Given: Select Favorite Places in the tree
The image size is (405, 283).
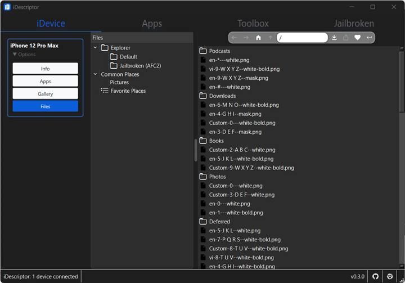Looking at the screenshot, I should tap(128, 91).
